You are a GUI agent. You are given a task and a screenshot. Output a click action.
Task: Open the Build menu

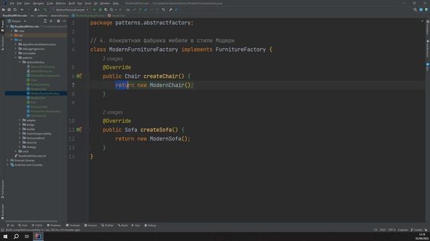pyautogui.click(x=72, y=3)
